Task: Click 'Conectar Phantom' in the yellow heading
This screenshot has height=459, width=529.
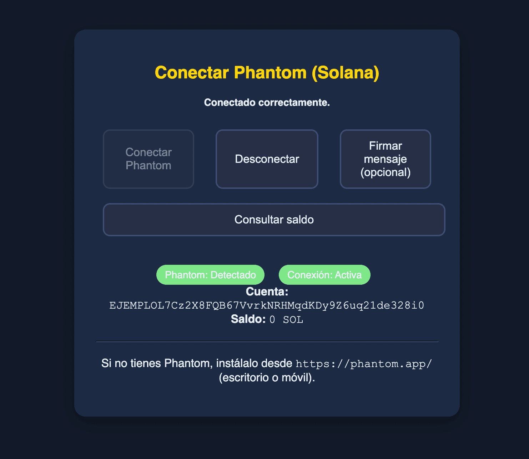Action: tap(231, 73)
